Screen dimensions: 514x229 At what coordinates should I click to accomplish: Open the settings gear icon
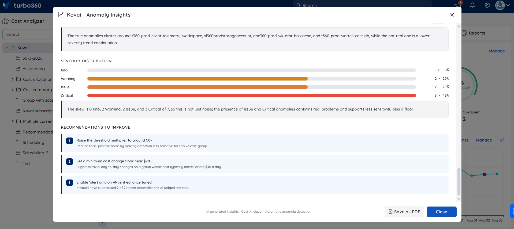[x=487, y=5]
